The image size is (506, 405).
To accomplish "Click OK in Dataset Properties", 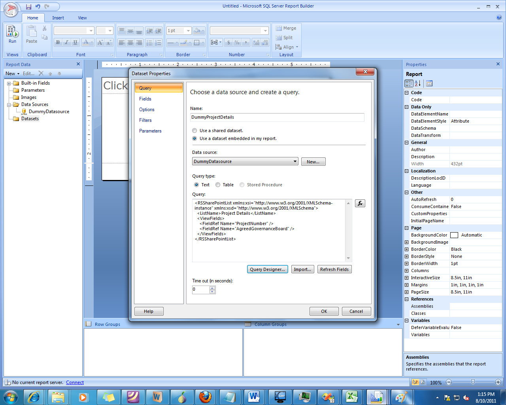I will [324, 311].
